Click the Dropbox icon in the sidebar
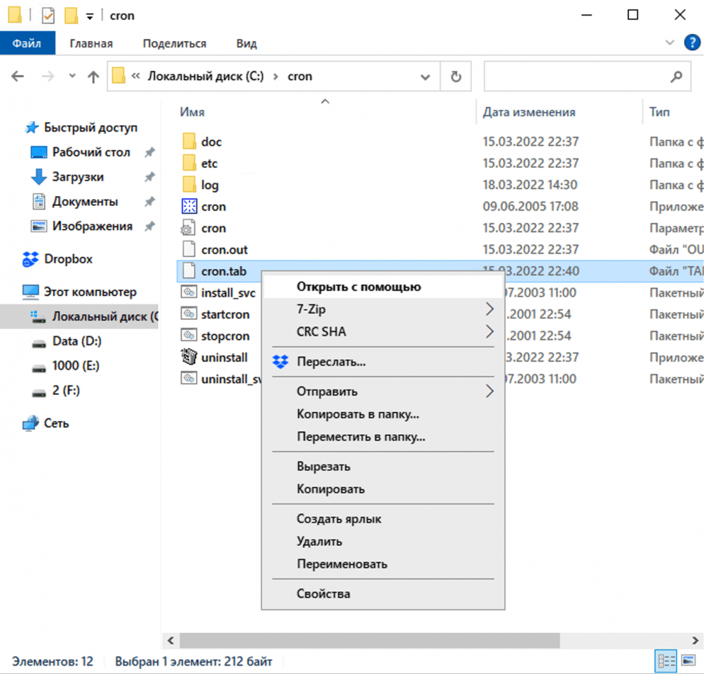 tap(30, 259)
